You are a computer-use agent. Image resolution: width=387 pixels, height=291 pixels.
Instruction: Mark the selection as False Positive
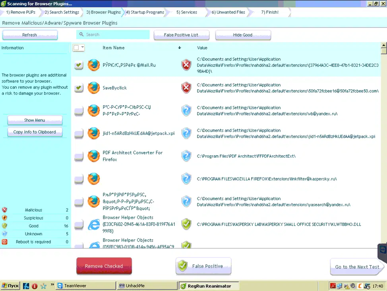pos(203,266)
